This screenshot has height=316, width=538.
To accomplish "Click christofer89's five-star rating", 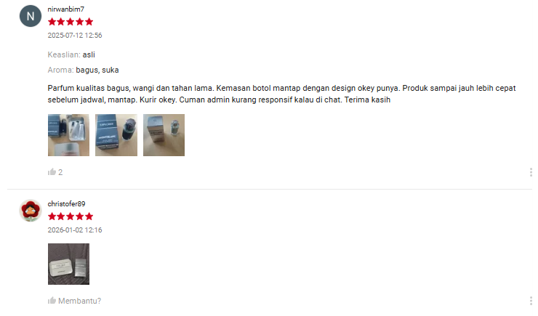I will coord(71,216).
